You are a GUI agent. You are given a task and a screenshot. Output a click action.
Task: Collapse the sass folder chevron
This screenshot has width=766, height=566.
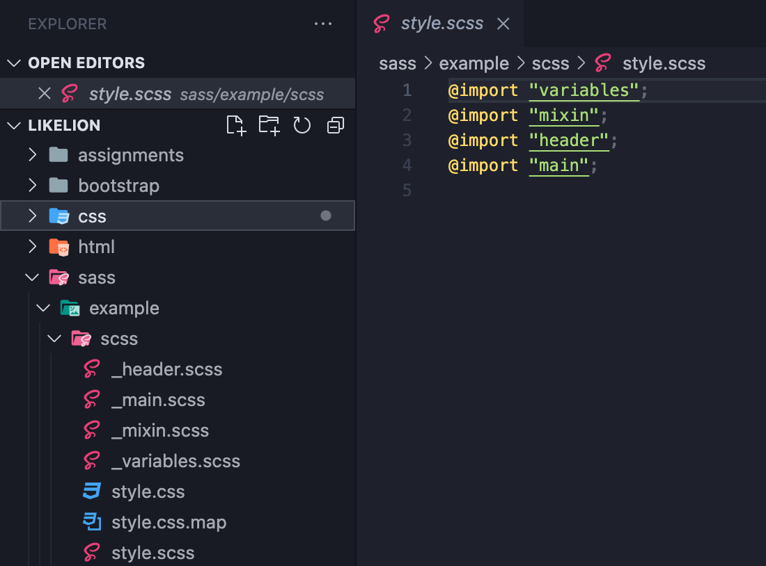32,277
